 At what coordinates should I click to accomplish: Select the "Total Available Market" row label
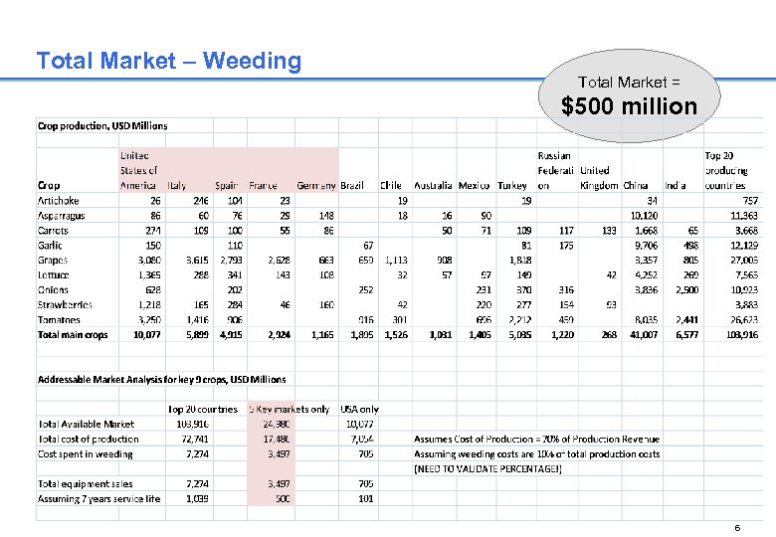click(x=86, y=424)
